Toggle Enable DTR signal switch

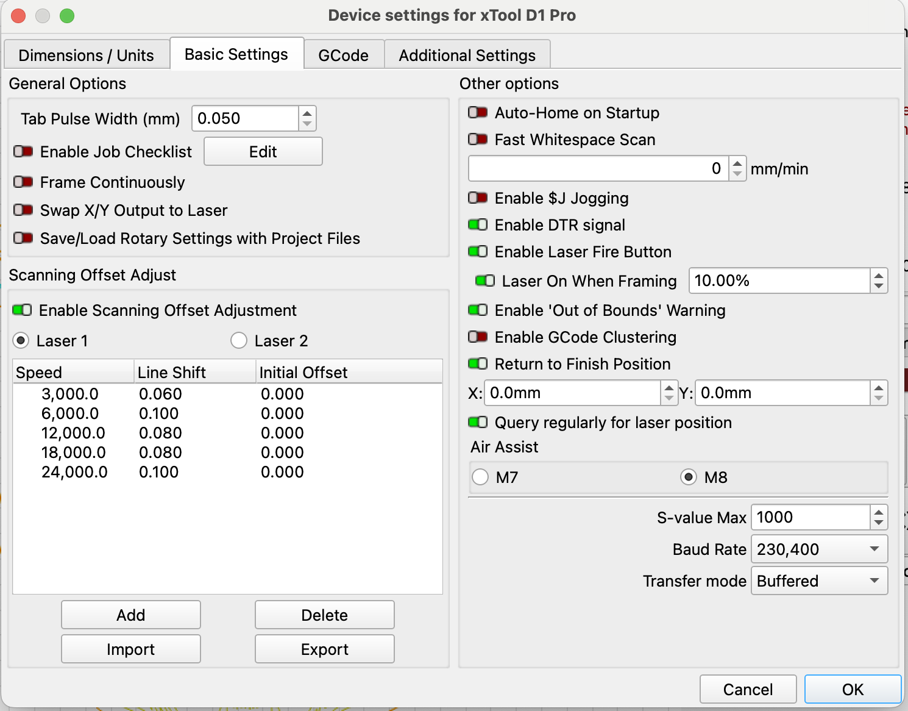coord(478,224)
